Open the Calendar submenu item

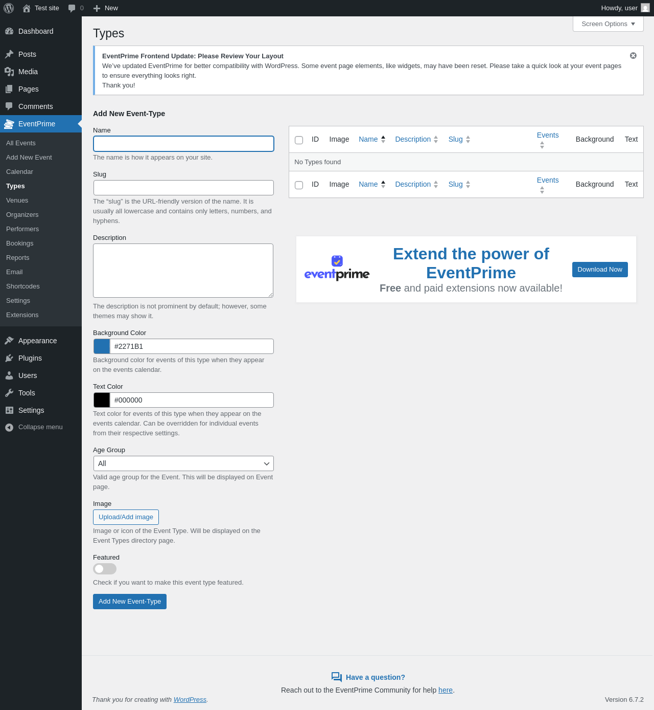click(x=19, y=172)
